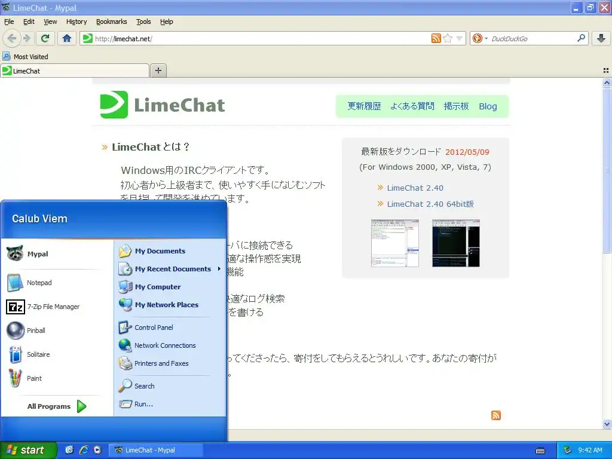Click the orange RSS icon at page bottom
Image resolution: width=612 pixels, height=459 pixels.
[495, 415]
